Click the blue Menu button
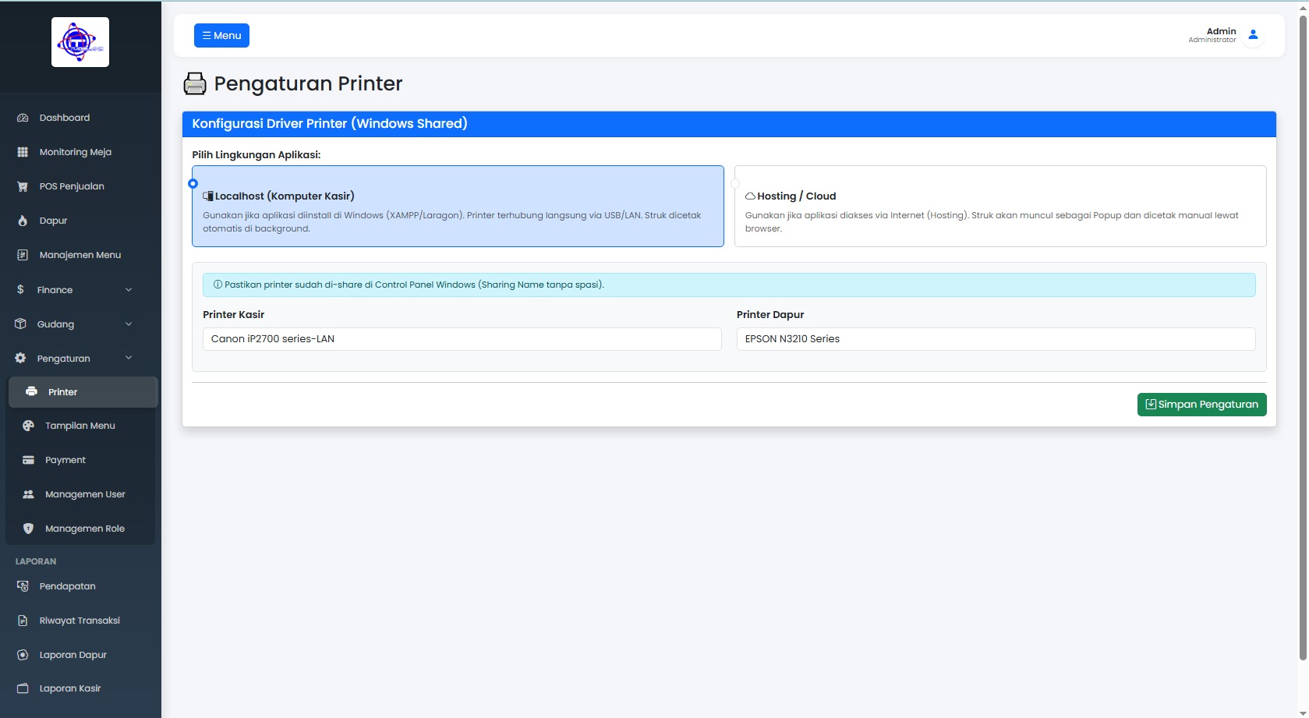This screenshot has height=718, width=1309. [x=221, y=35]
